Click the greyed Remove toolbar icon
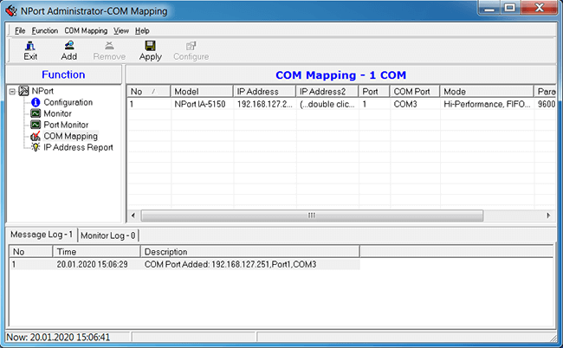Screen dimensions: 563x348 (x=109, y=46)
